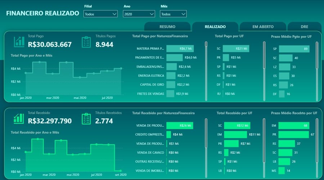The height and width of the screenshot is (180, 324).
Task: Click the 'VENDA DE IMOBILI...' label
Action: [150, 171]
